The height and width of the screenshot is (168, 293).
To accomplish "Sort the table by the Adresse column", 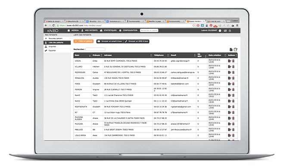I will pyautogui.click(x=128, y=55).
